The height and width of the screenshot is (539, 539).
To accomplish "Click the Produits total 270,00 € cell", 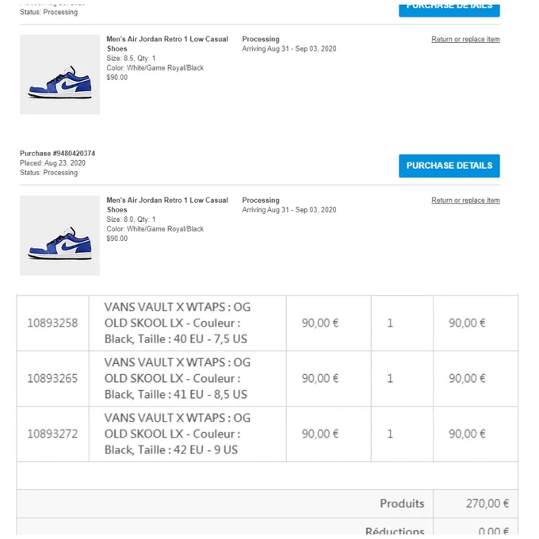I will pos(476,503).
